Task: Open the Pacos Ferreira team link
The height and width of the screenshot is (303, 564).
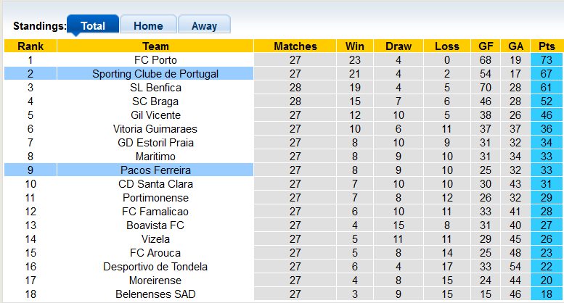Action: click(155, 170)
